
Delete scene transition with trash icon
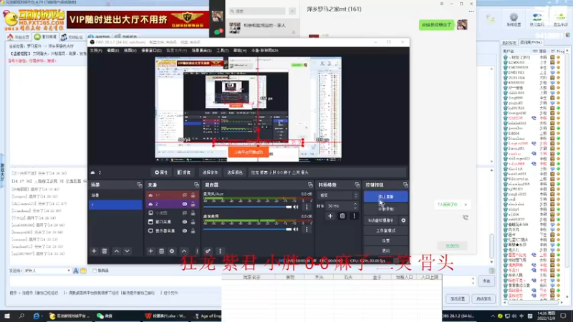[342, 216]
